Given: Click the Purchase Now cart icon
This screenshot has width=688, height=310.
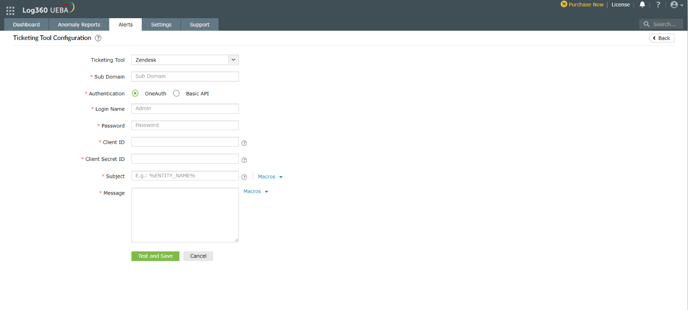Looking at the screenshot, I should [x=564, y=4].
